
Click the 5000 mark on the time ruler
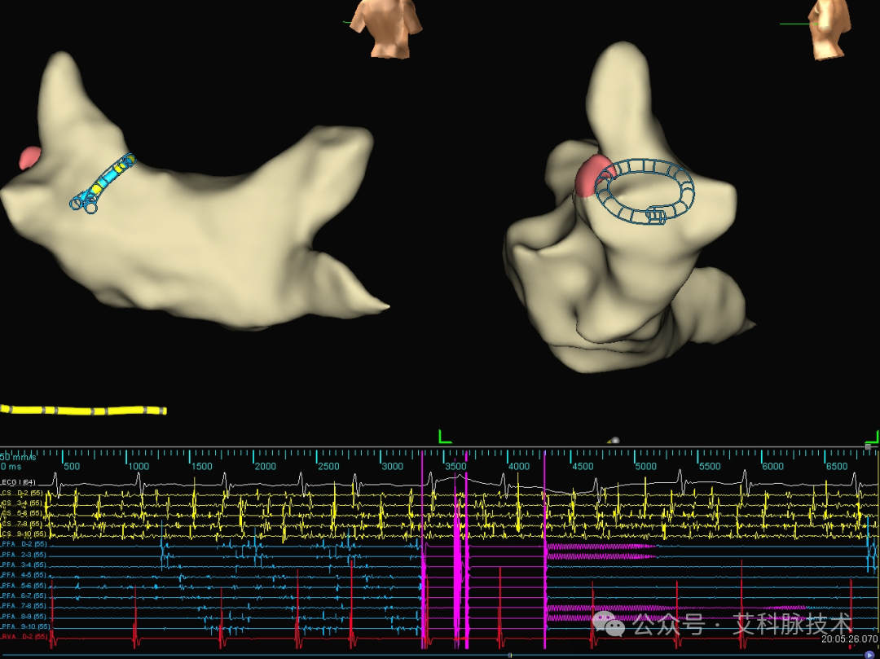point(646,466)
